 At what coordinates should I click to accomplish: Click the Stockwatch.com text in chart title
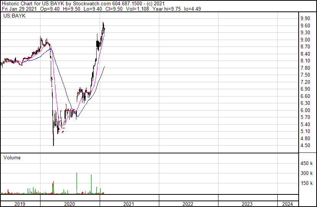click(92, 4)
